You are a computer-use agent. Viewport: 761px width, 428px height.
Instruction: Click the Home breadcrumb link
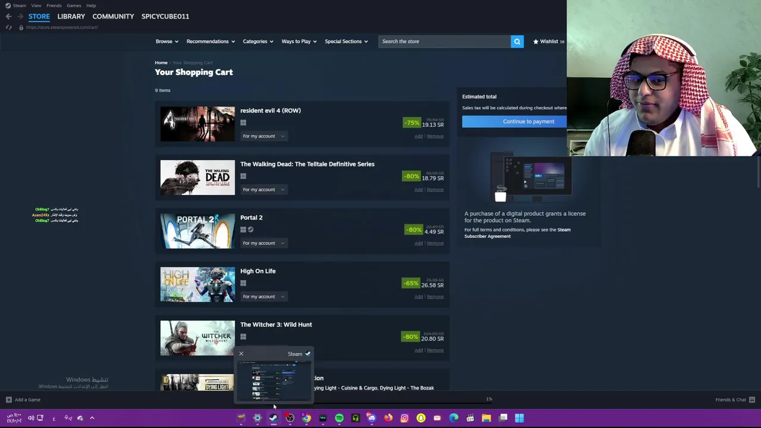coord(161,63)
